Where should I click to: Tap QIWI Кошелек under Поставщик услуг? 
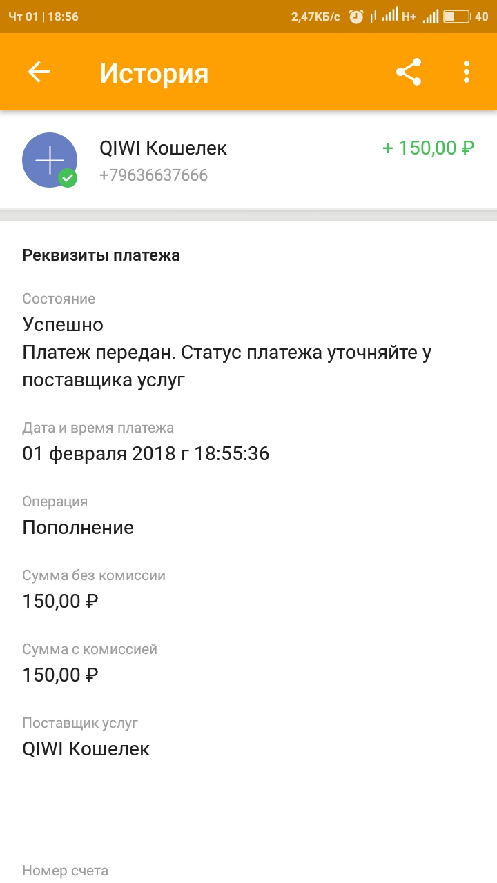point(86,748)
